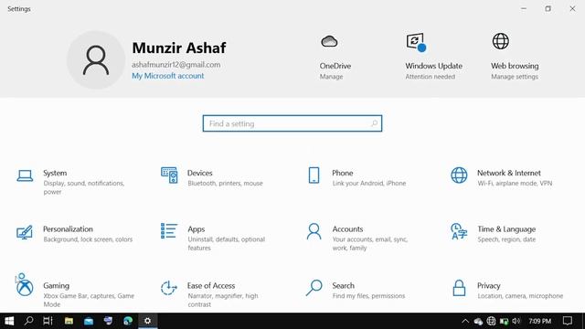Viewport: 585px width, 329px height.
Task: Open the Mail app on the taskbar
Action: click(x=89, y=321)
